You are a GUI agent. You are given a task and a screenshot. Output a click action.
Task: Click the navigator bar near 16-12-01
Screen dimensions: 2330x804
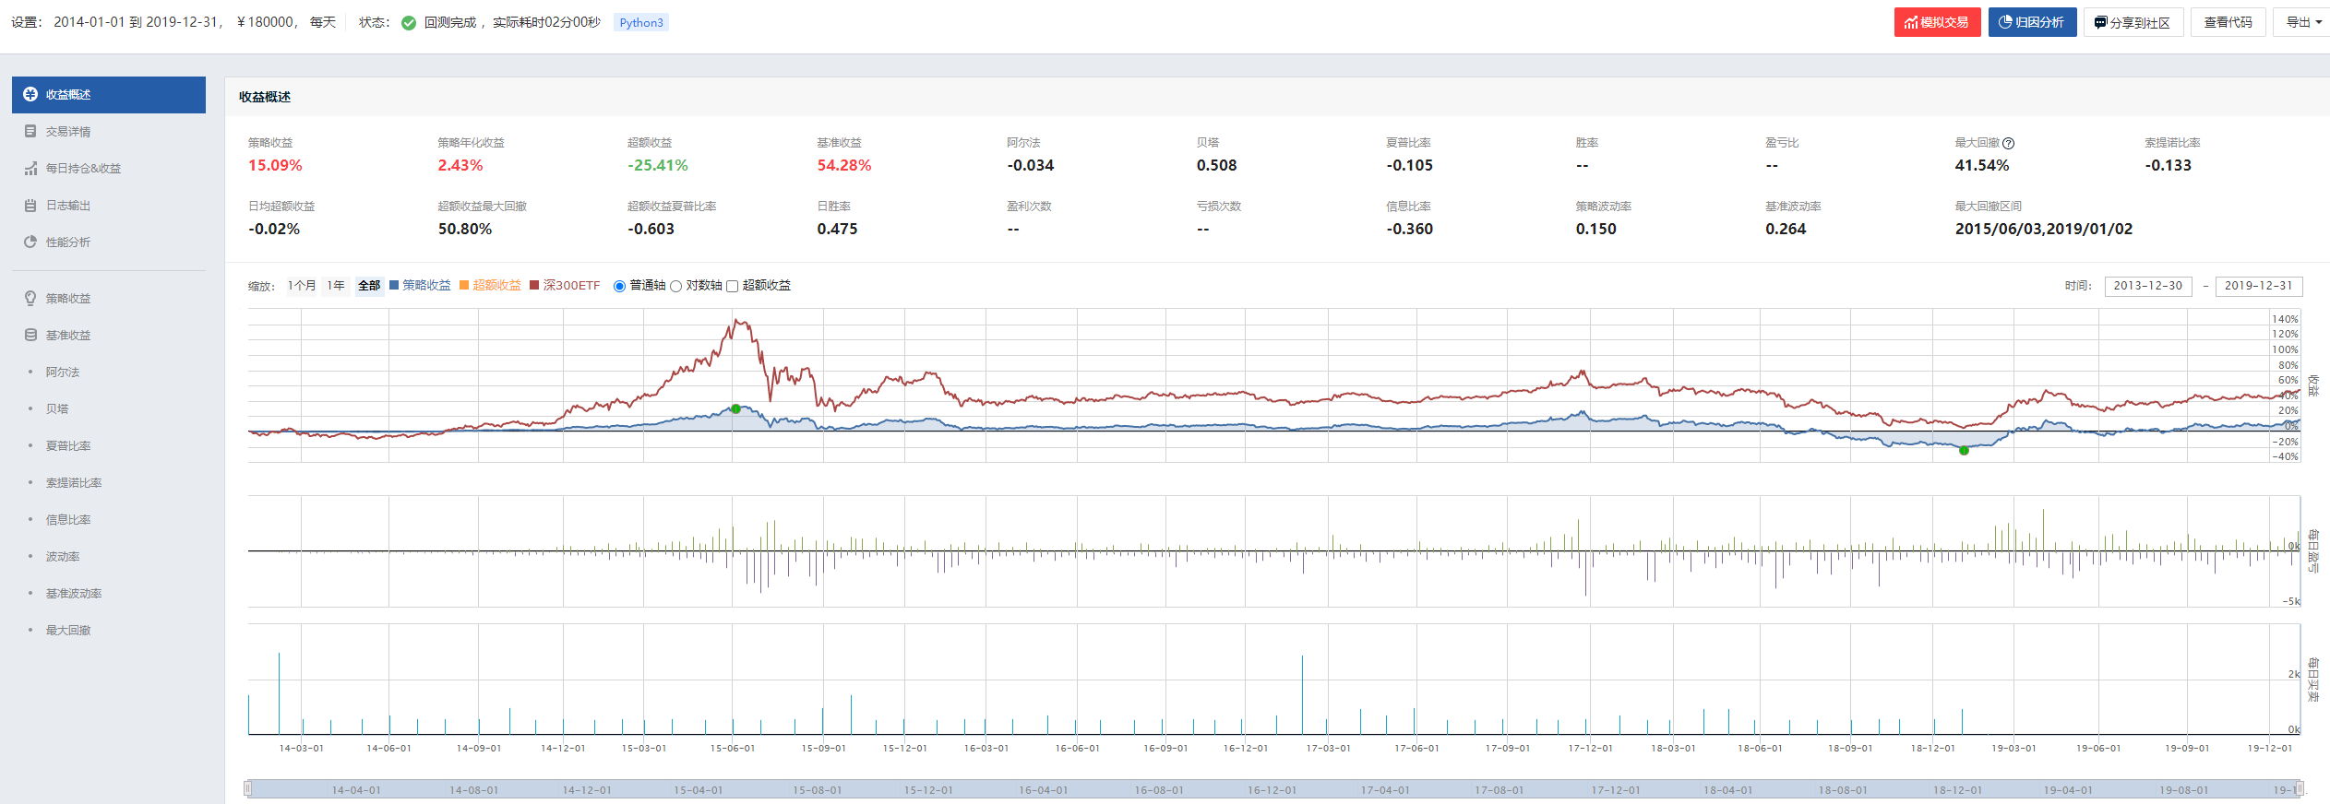[1272, 790]
